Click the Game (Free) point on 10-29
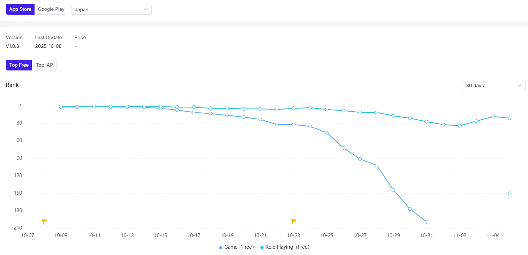Image resolution: width=528 pixels, height=255 pixels. [393, 190]
